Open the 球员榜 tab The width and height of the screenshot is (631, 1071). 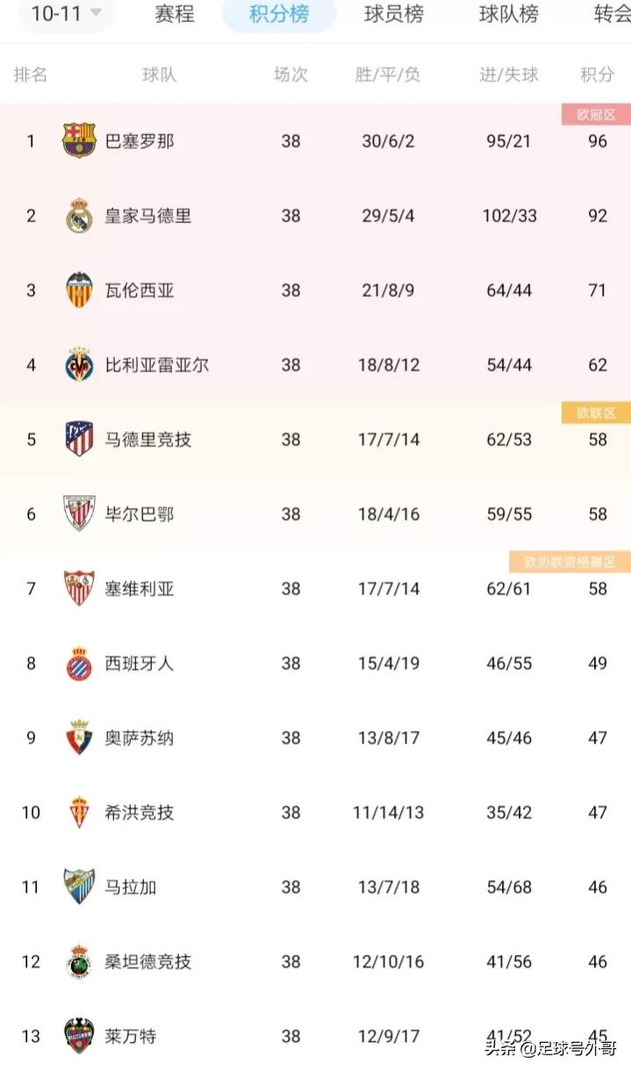click(394, 14)
